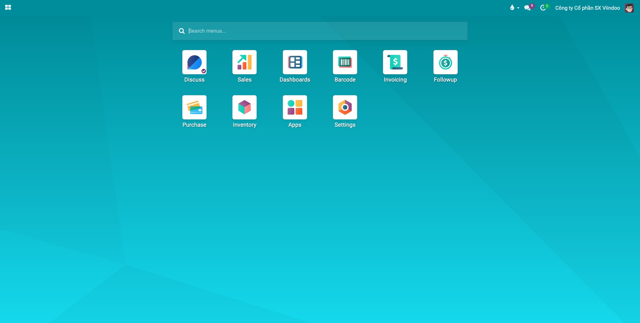640x323 pixels.
Task: Open the Invoicing app
Action: (x=395, y=62)
